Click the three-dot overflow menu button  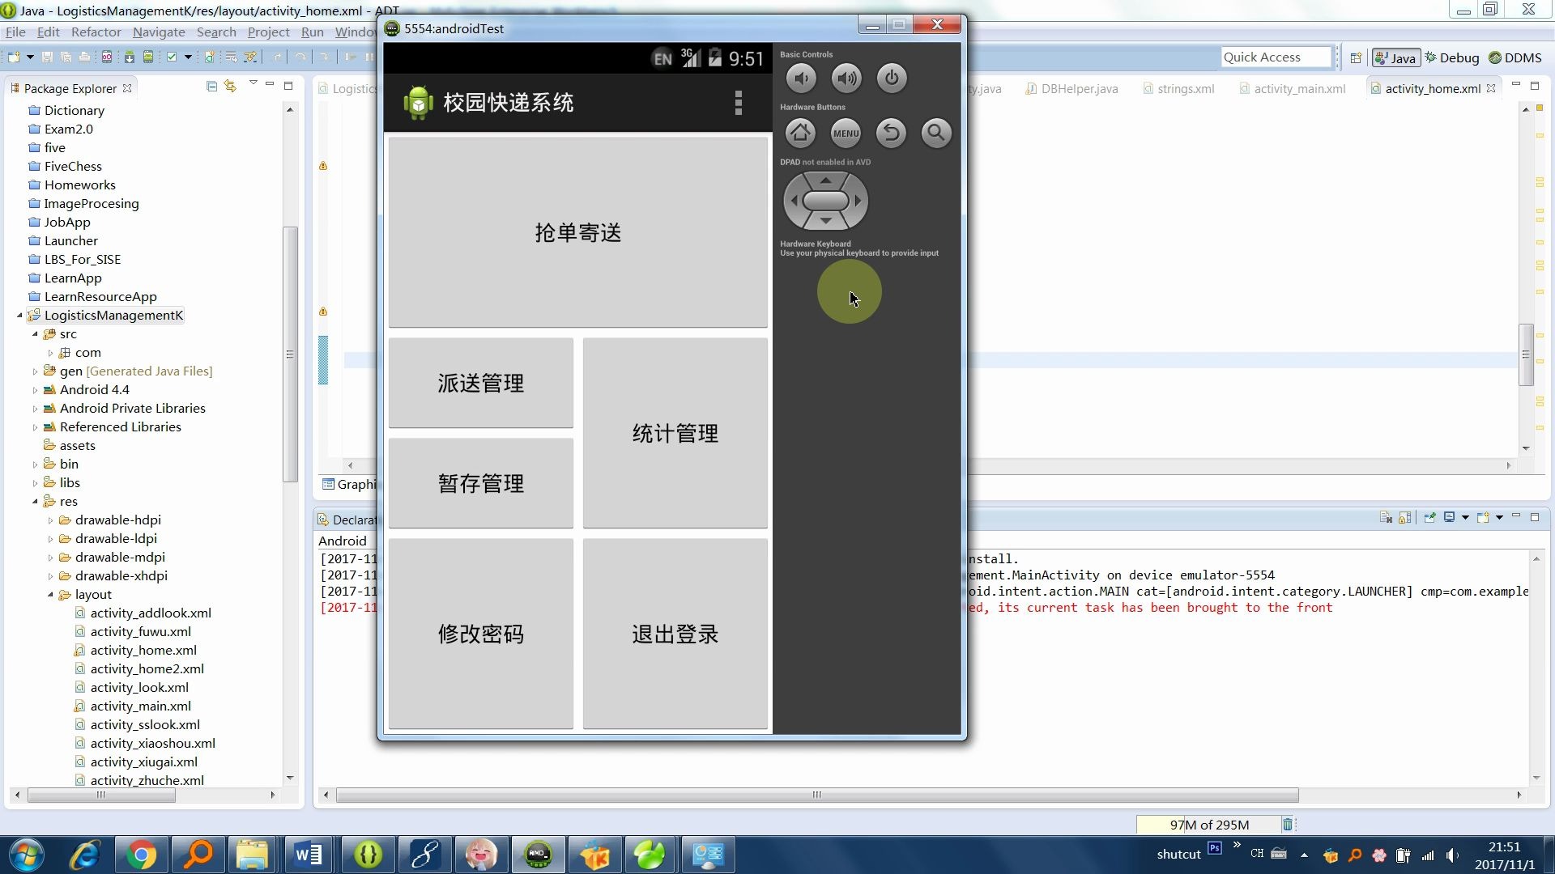click(x=739, y=103)
